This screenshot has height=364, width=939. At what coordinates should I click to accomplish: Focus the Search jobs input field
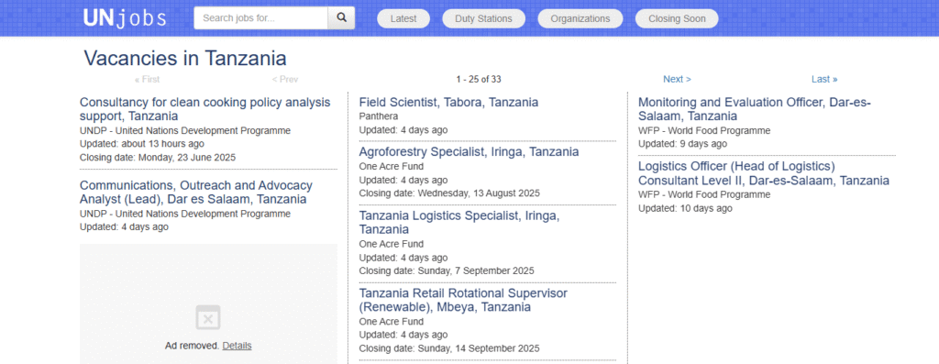260,18
